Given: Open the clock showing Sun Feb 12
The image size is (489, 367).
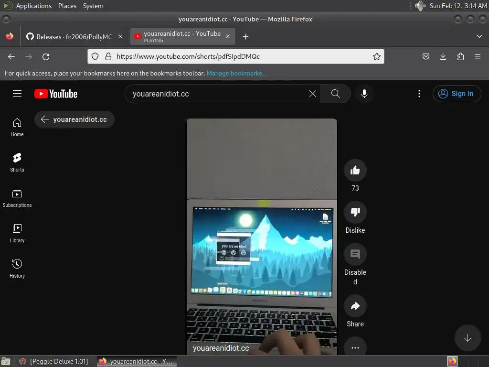Looking at the screenshot, I should click(458, 6).
